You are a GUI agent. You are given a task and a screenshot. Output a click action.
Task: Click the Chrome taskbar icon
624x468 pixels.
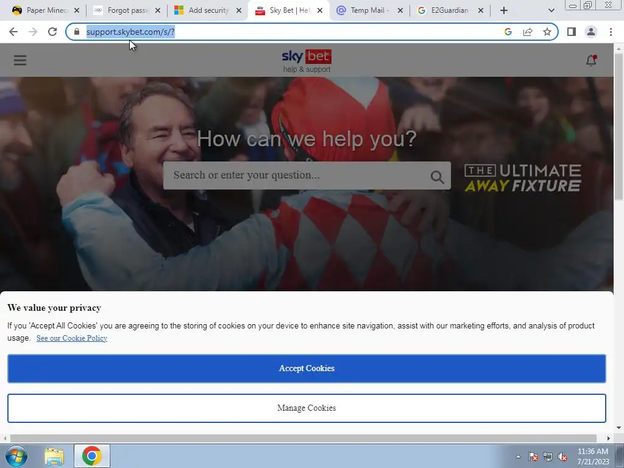click(x=92, y=456)
